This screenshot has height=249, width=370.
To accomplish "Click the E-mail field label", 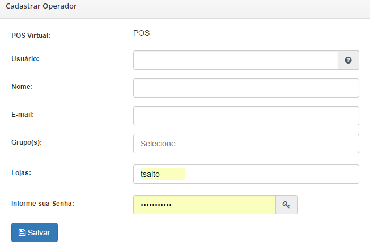I will (23, 114).
